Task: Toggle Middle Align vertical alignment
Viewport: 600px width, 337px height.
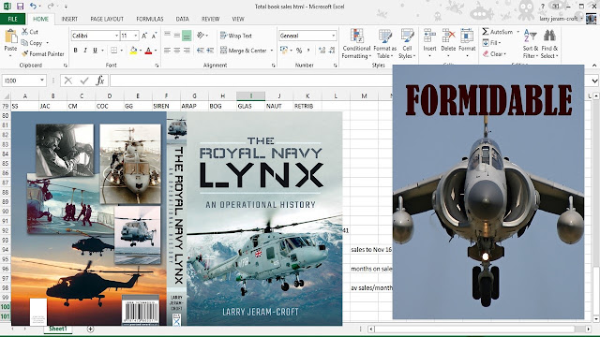Action: [177, 36]
